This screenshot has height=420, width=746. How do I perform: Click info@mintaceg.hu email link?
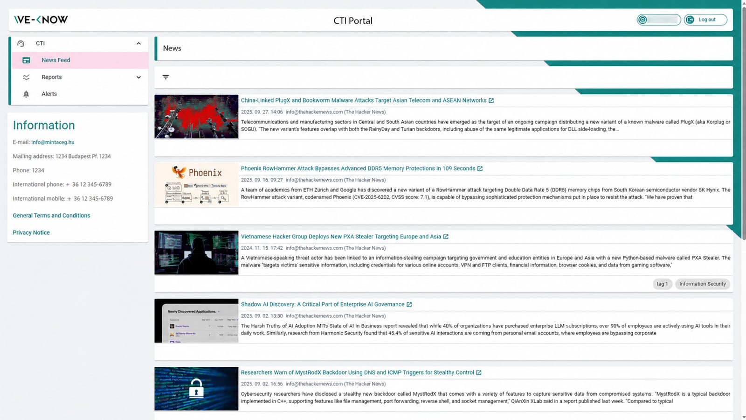pos(53,142)
